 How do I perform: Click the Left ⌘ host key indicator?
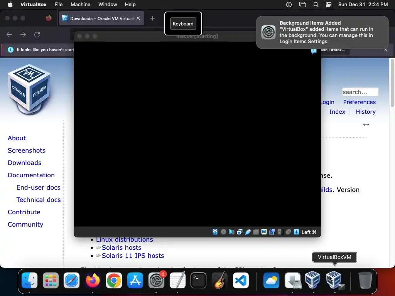pos(309,232)
